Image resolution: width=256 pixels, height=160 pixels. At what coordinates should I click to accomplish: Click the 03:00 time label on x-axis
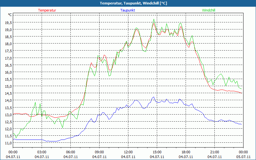pos(42,152)
